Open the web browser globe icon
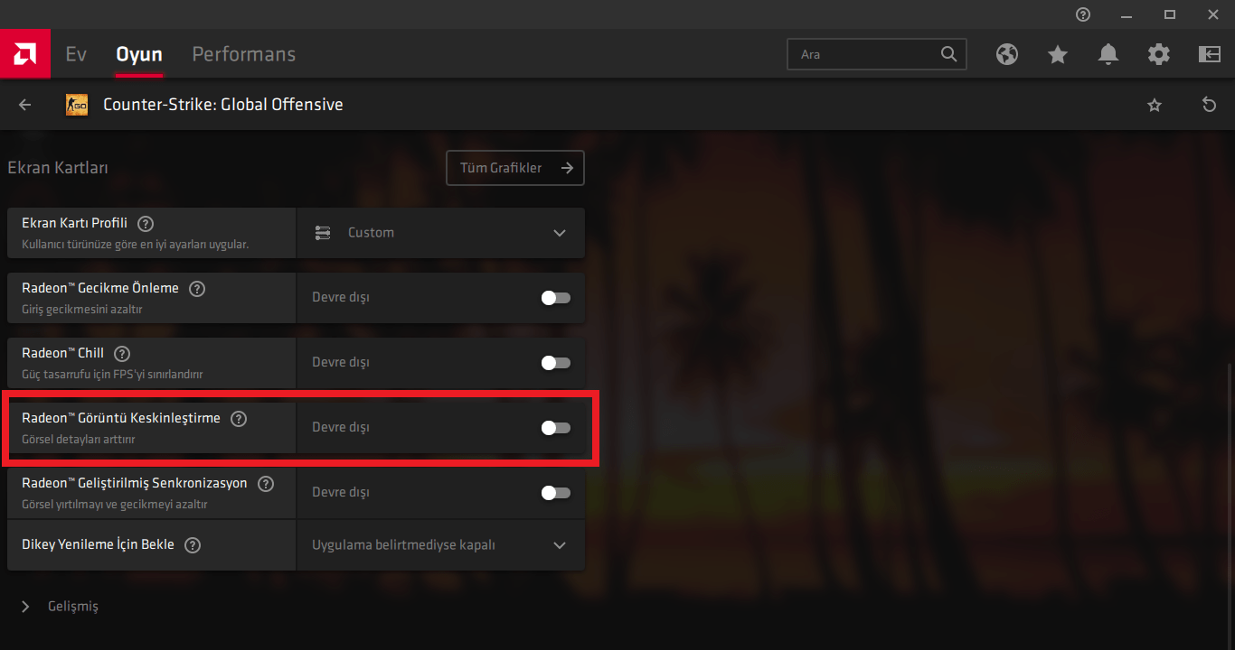The height and width of the screenshot is (650, 1235). point(1007,54)
